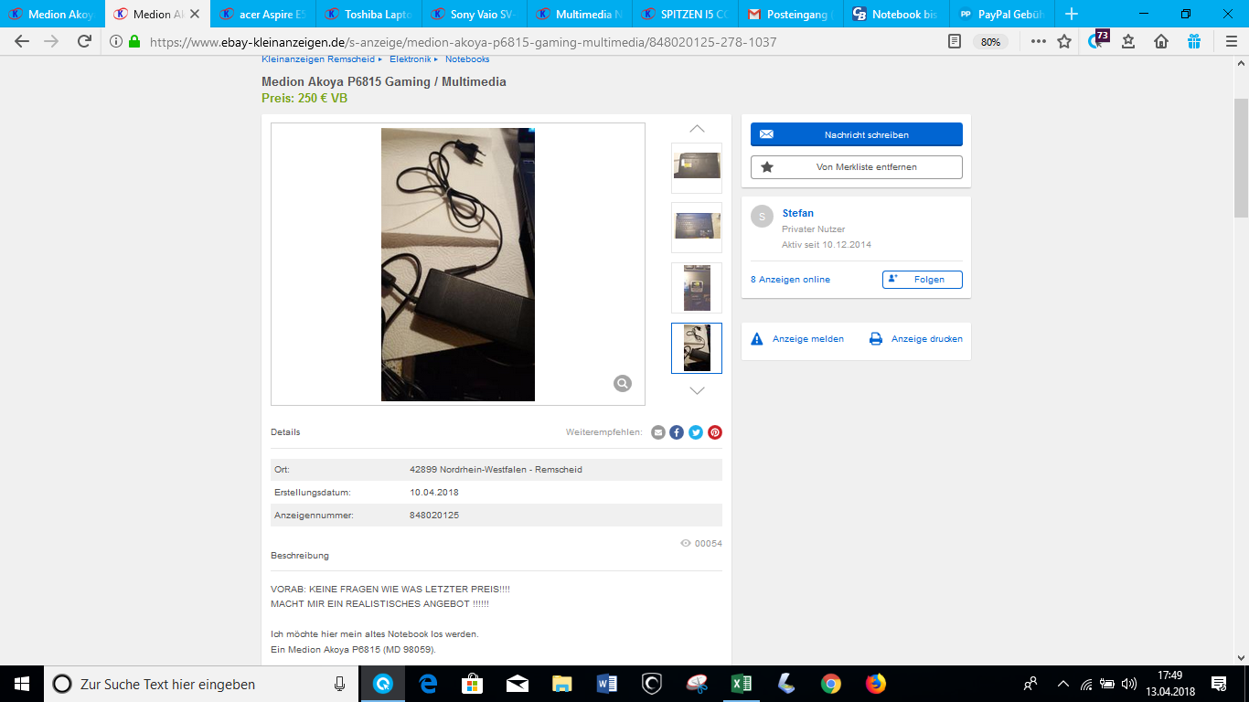This screenshot has height=702, width=1249.
Task: Open seller Stefan's profile link
Action: [798, 213]
